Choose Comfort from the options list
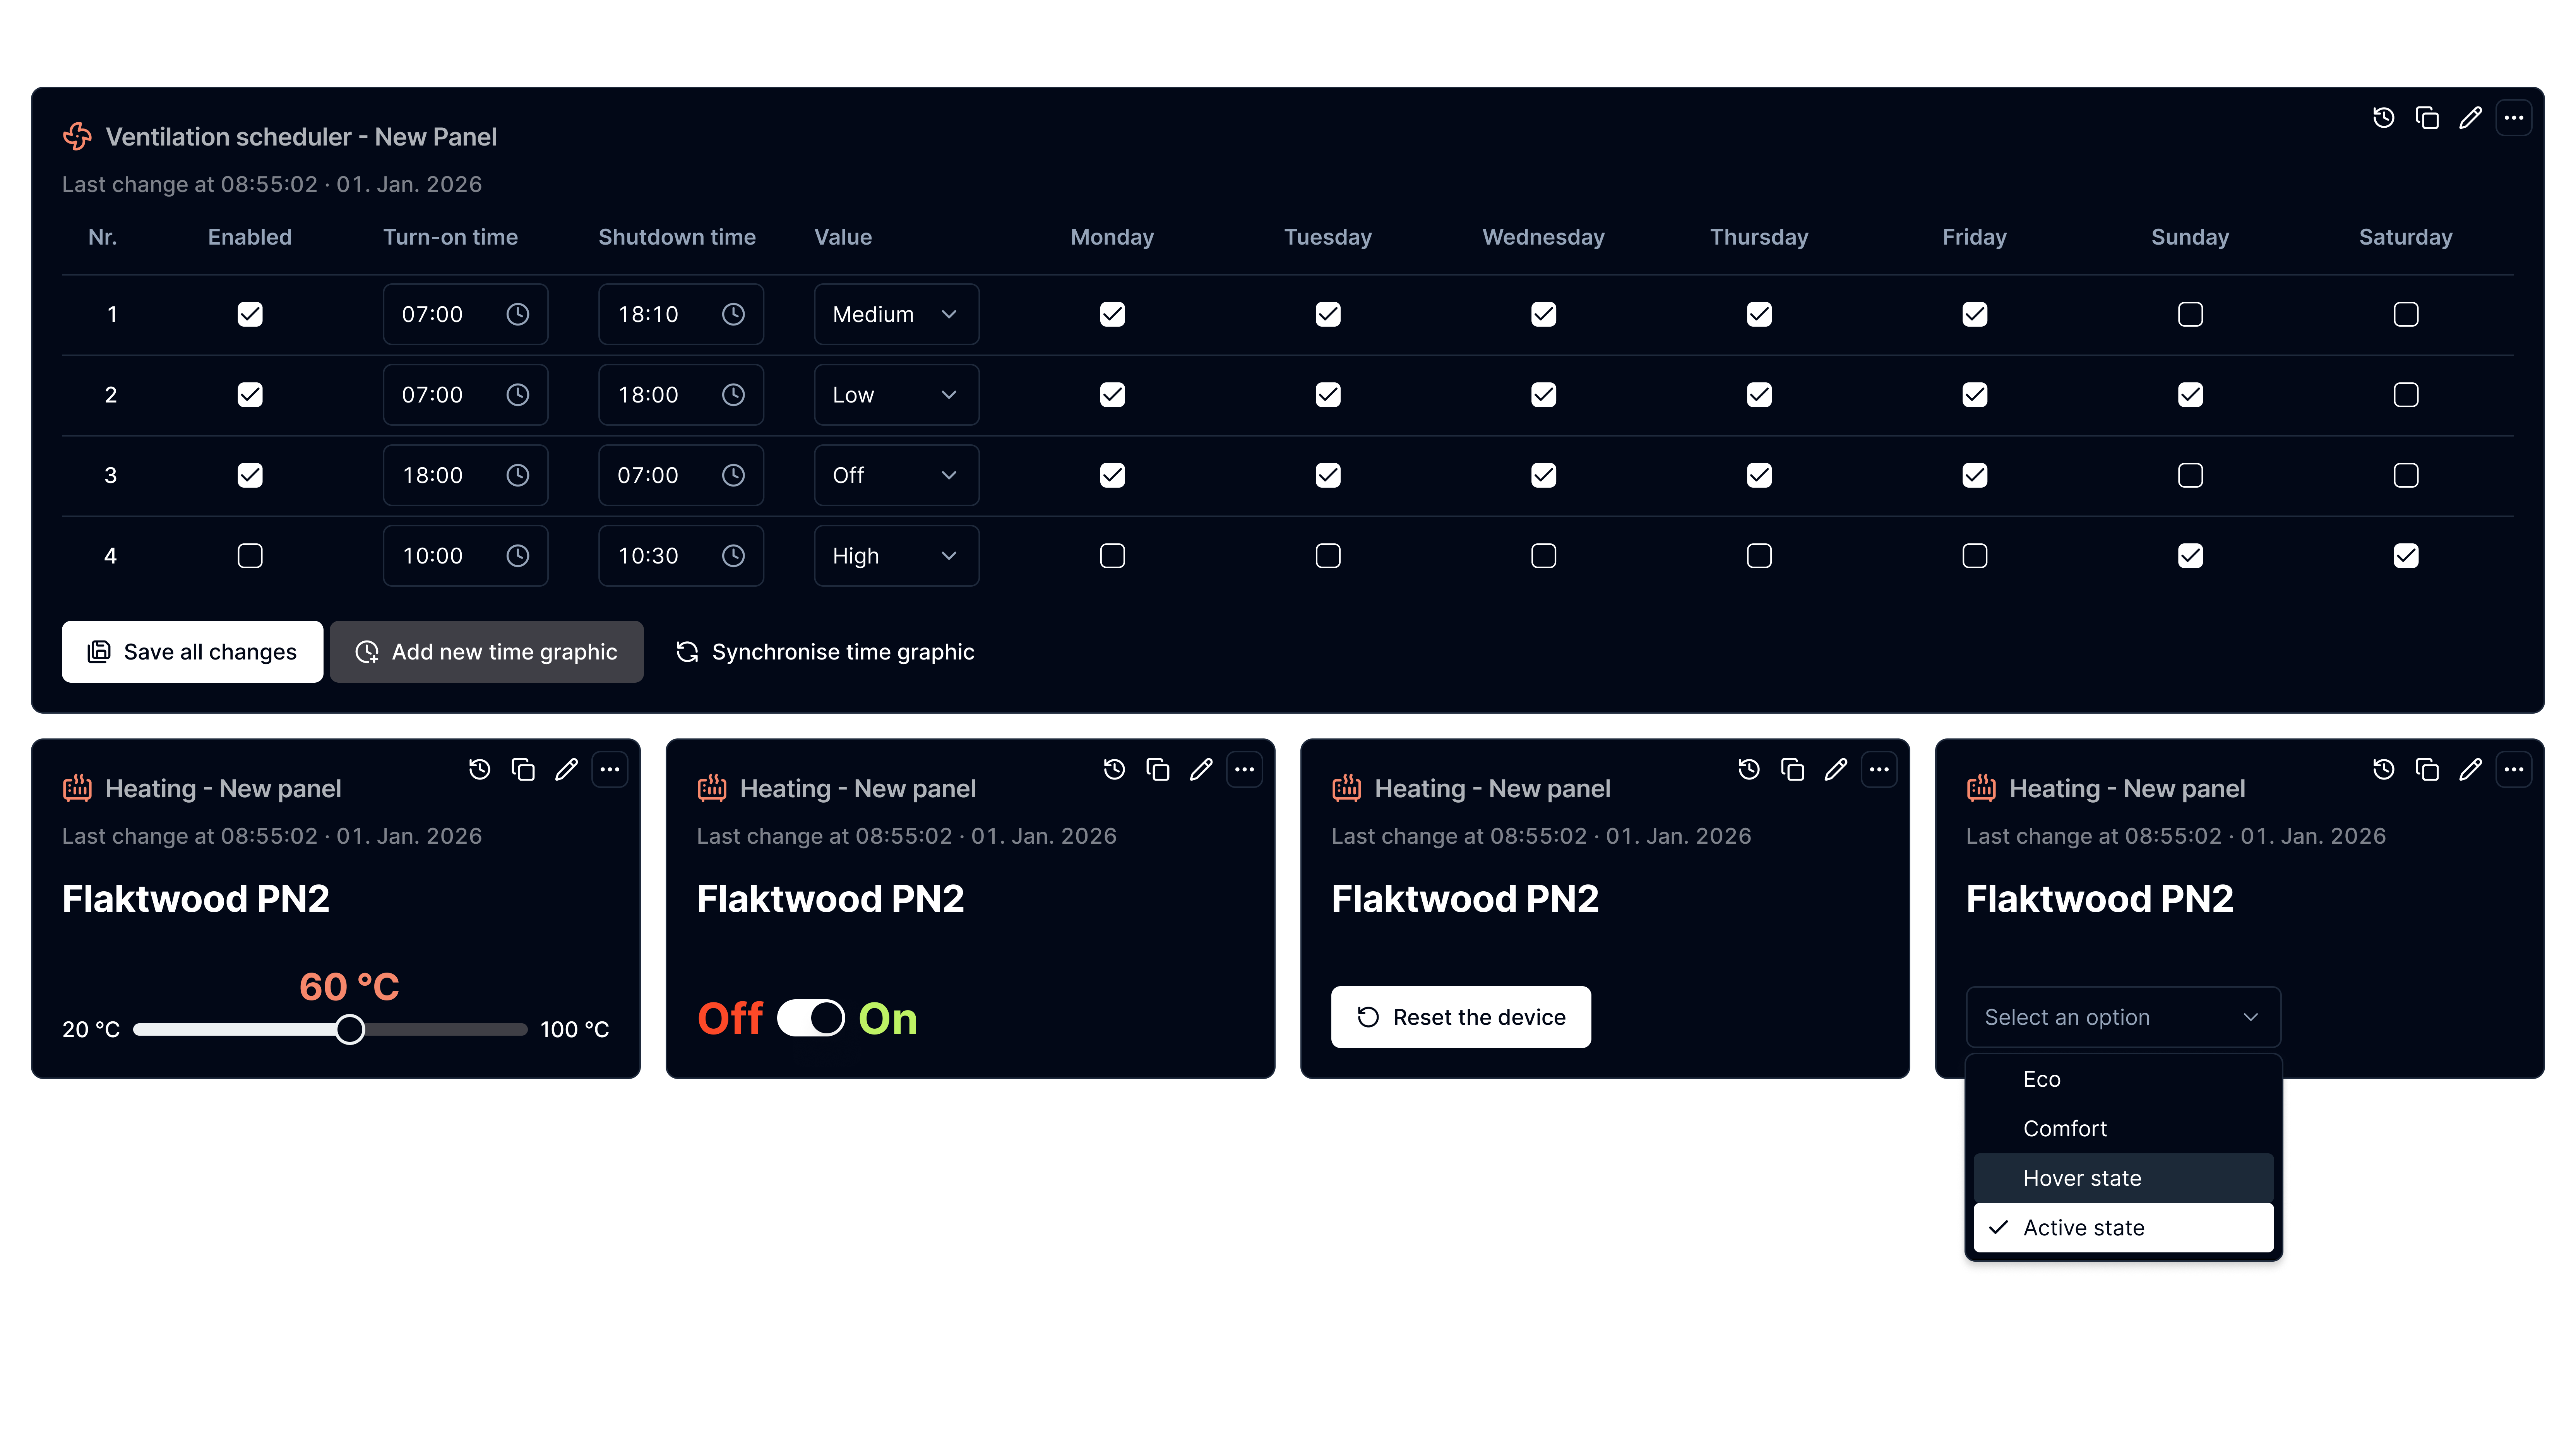Image resolution: width=2576 pixels, height=1449 pixels. click(x=2065, y=1128)
